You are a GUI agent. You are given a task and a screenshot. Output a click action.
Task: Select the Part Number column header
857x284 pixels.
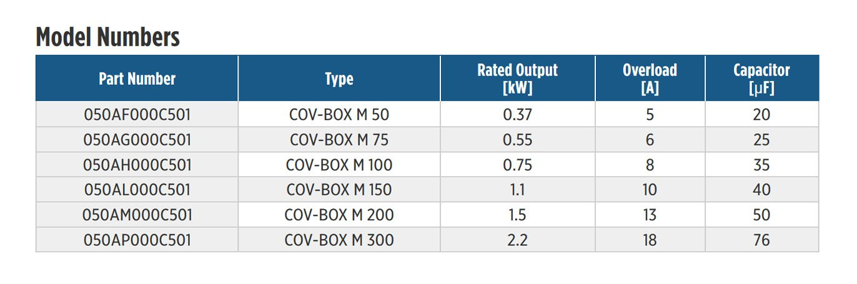pyautogui.click(x=137, y=79)
